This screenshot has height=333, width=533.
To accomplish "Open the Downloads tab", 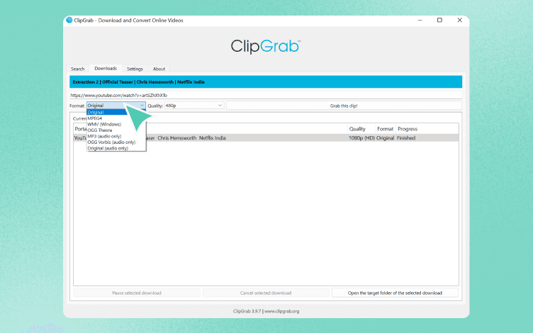I will pyautogui.click(x=106, y=68).
